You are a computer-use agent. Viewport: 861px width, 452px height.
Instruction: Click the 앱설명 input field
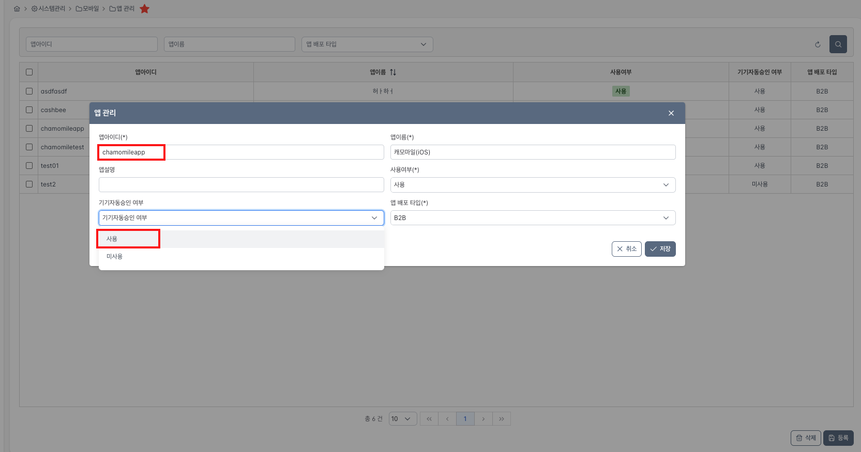[x=241, y=185]
